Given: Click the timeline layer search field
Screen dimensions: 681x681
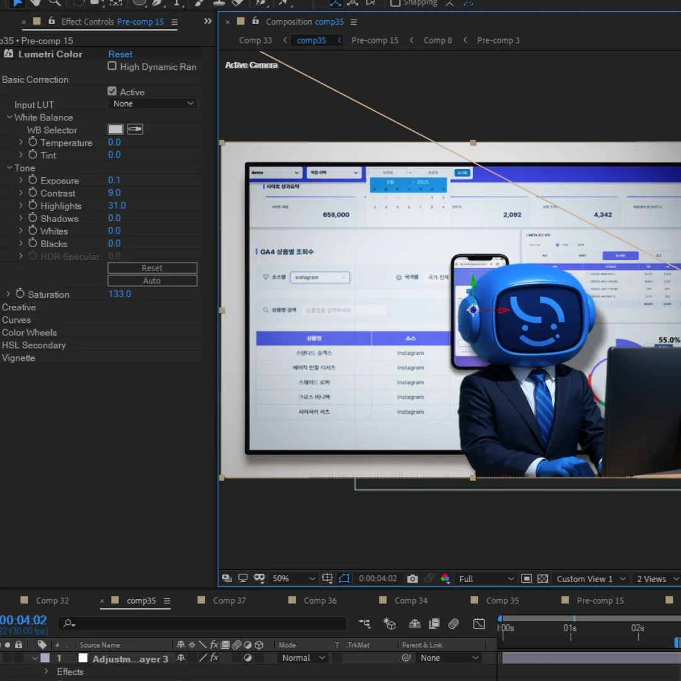Looking at the screenshot, I should (202, 624).
